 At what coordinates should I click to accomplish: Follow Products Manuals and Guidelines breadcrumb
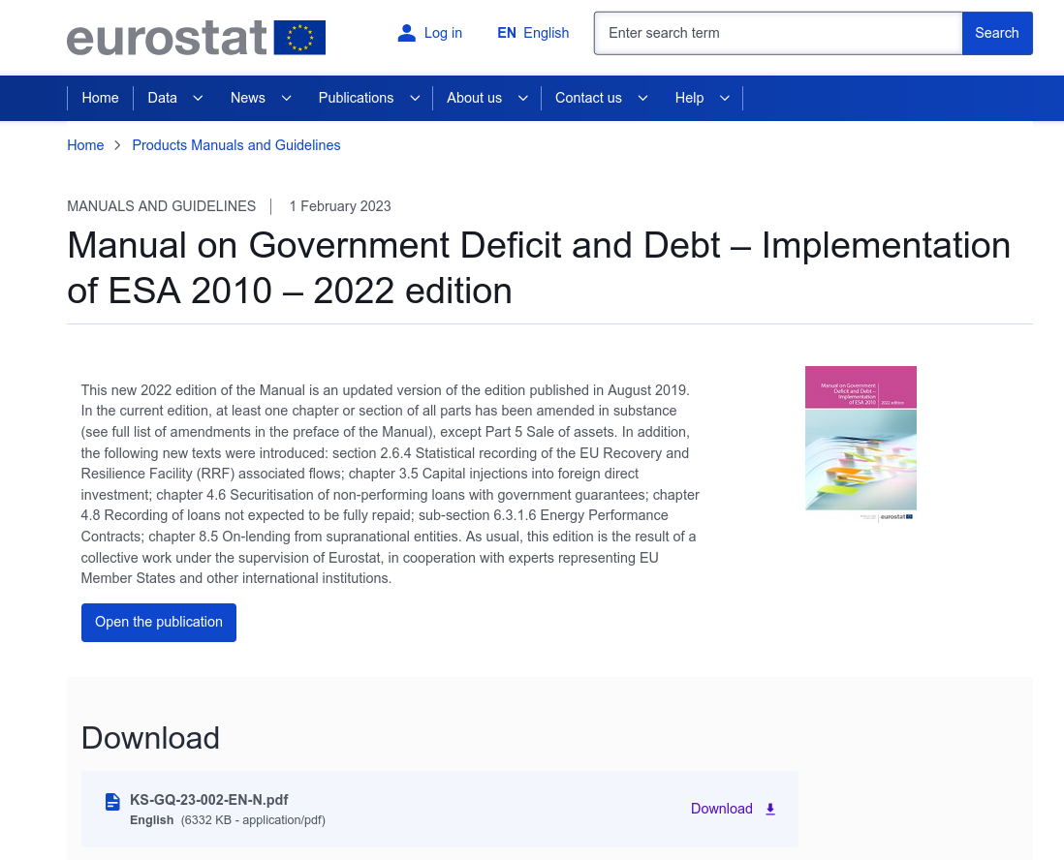click(236, 145)
